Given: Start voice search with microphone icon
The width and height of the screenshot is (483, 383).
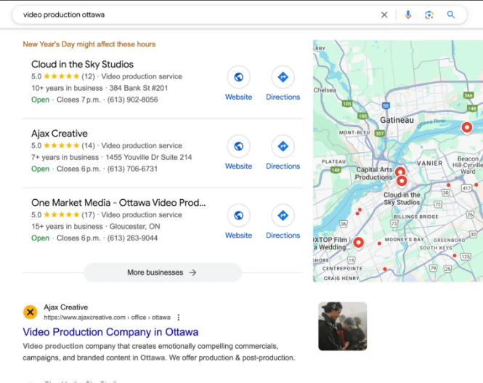Looking at the screenshot, I should coord(408,15).
